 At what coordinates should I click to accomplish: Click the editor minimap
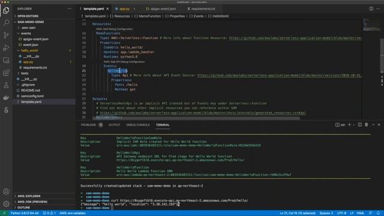tap(371, 25)
